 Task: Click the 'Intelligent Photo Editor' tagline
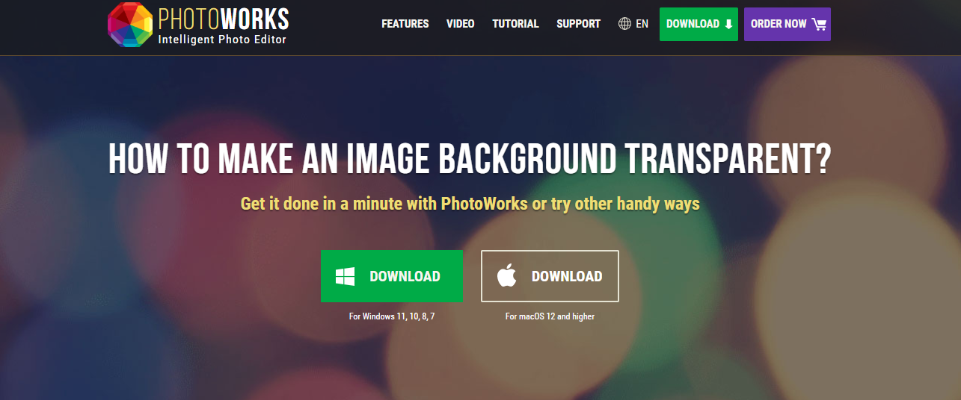pyautogui.click(x=222, y=40)
